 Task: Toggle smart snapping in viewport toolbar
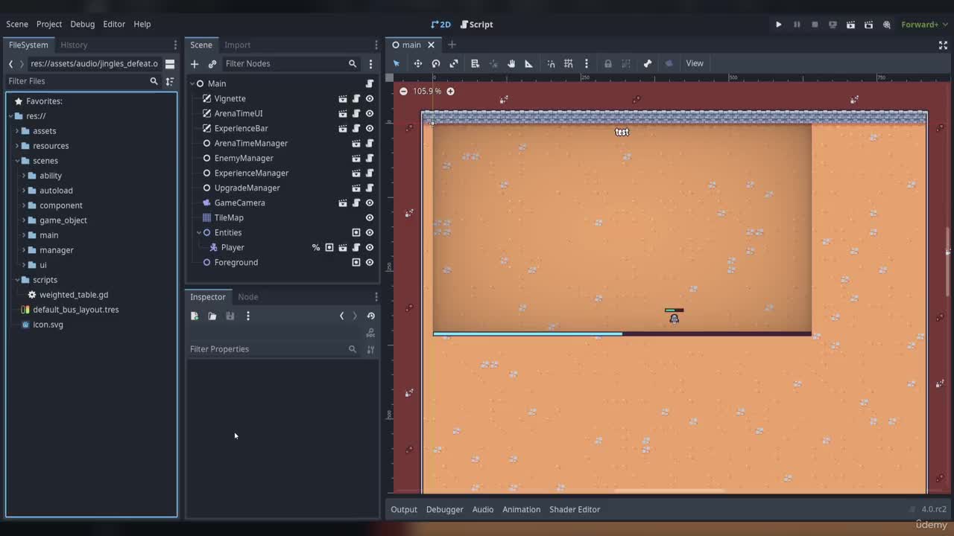pos(551,63)
